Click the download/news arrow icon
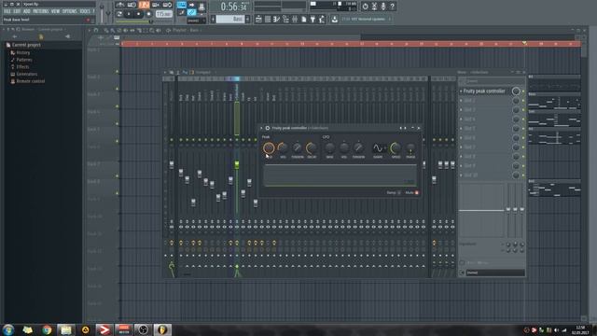This screenshot has height=336, width=597. coord(334,19)
